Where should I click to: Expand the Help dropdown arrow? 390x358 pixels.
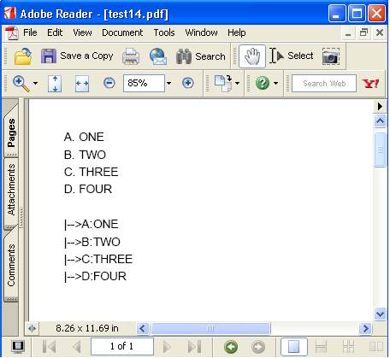[275, 84]
